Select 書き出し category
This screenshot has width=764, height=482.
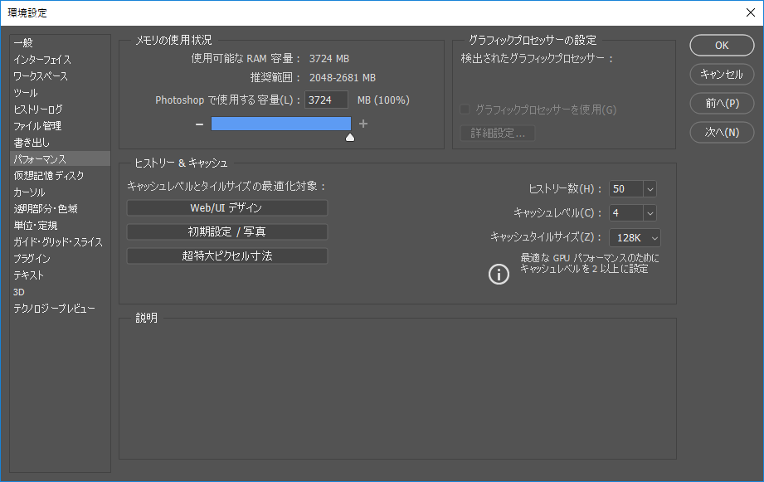(x=60, y=143)
